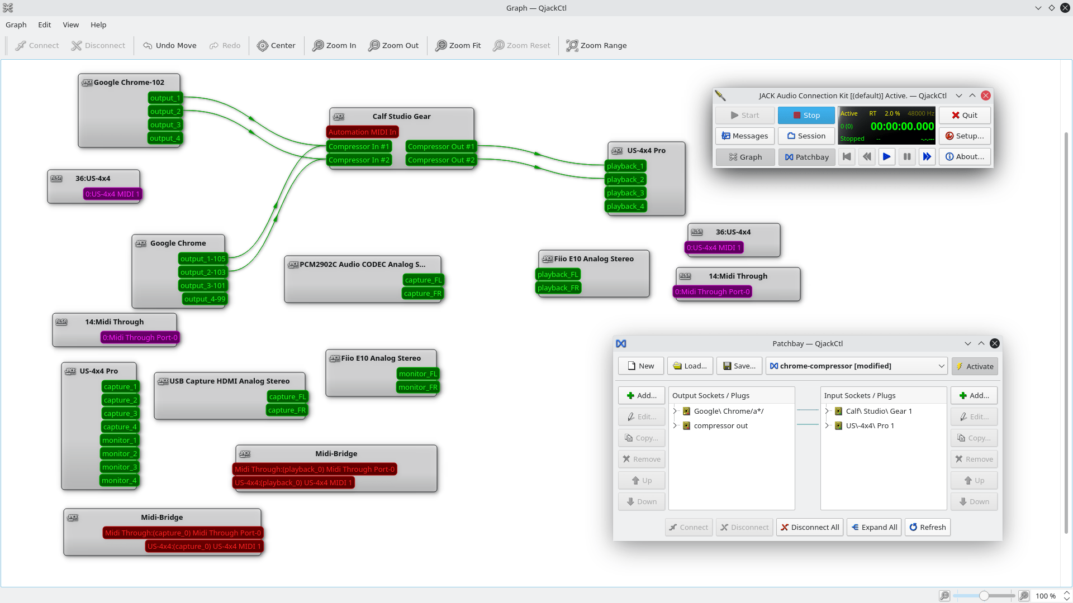Click the 100% zoom value field
1073x603 pixels.
tap(1046, 595)
